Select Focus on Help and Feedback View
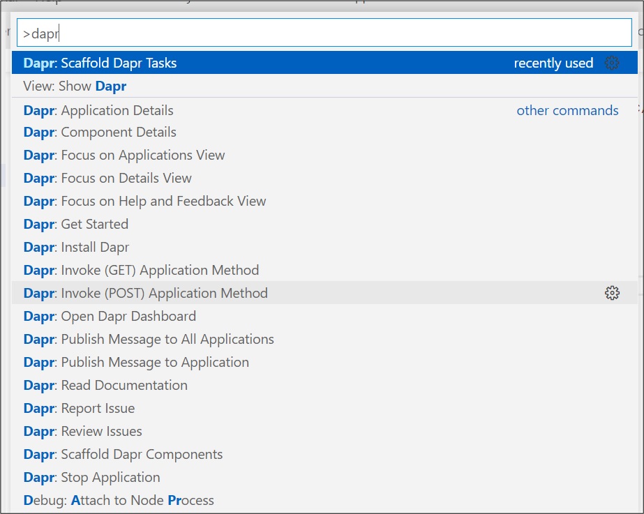644x514 pixels. click(x=145, y=201)
